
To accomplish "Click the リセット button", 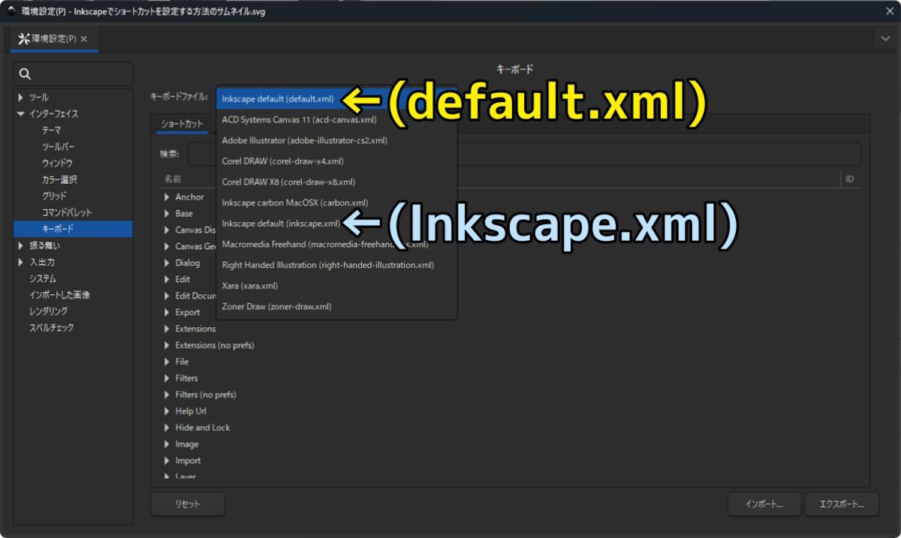I will [x=187, y=503].
